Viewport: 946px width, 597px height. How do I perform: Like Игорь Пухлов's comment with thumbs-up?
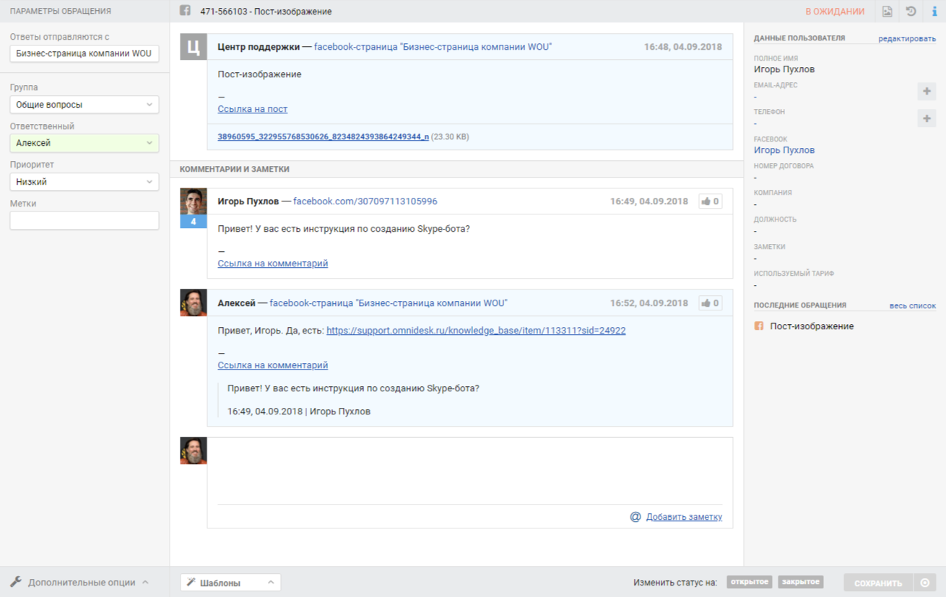pos(710,201)
